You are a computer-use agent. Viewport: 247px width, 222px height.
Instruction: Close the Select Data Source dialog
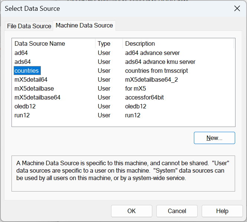tap(236, 8)
